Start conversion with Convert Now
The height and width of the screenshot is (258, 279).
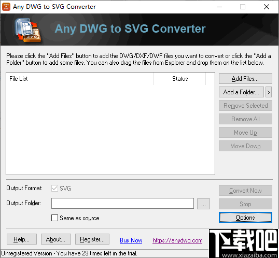coord(245,191)
